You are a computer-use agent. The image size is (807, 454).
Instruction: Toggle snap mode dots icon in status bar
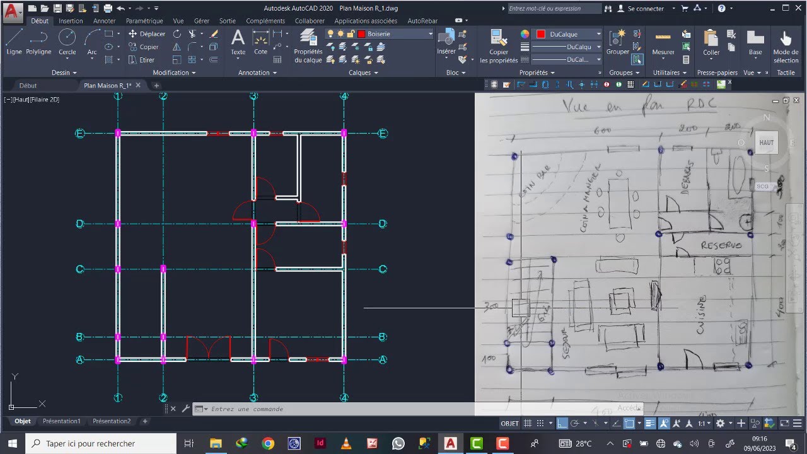541,424
